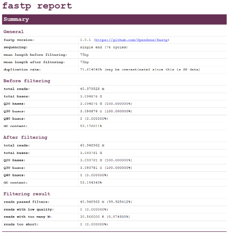Click the mean length before filtering value
Screen dimensions: 228x234
(x=84, y=55)
